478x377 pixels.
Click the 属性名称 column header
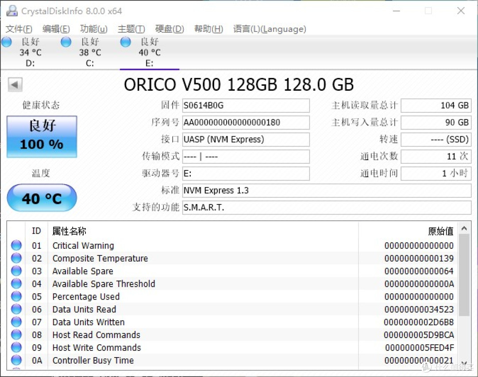coord(69,231)
